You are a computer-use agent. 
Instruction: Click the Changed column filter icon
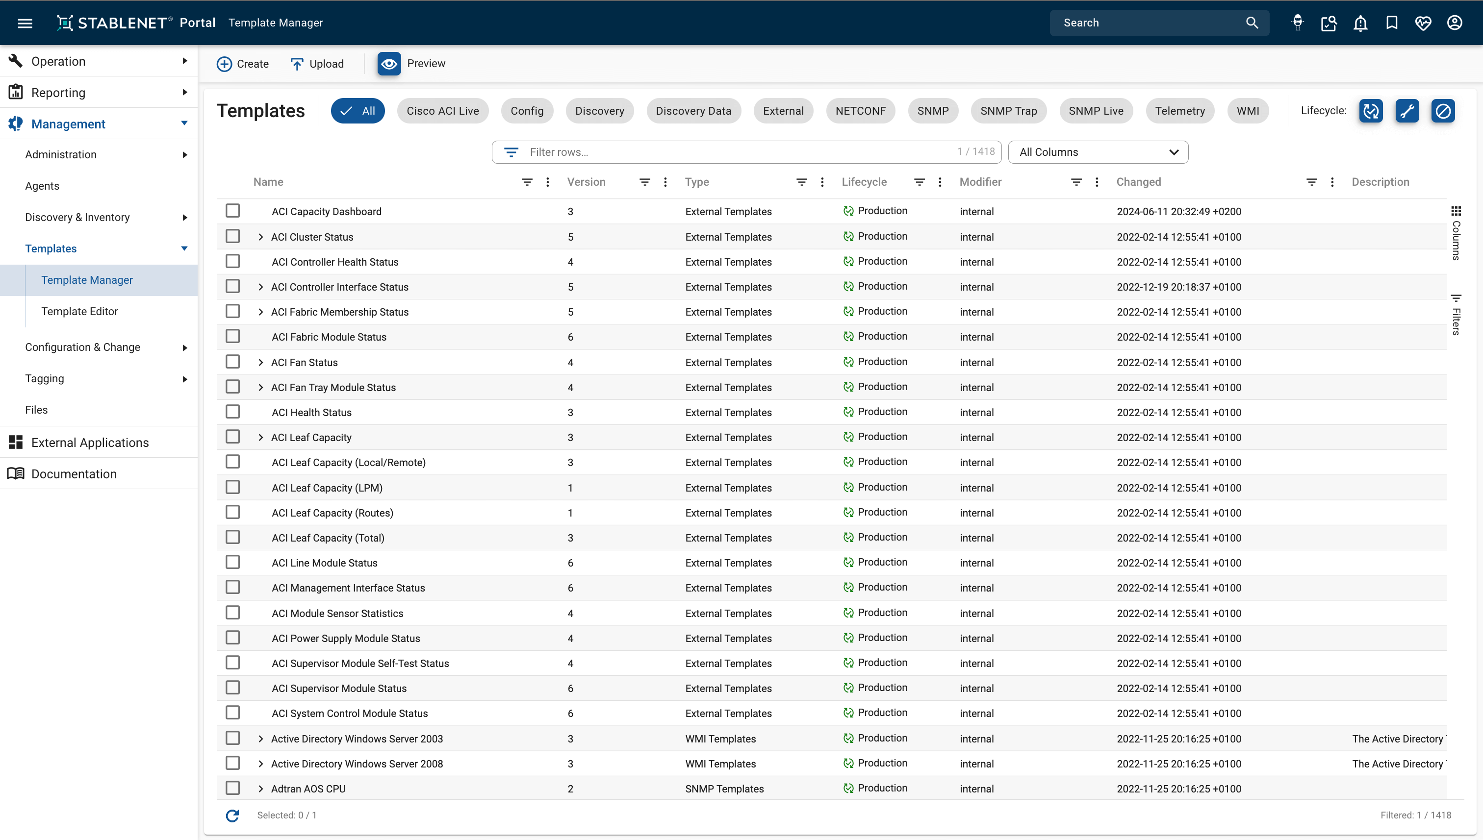(1311, 182)
